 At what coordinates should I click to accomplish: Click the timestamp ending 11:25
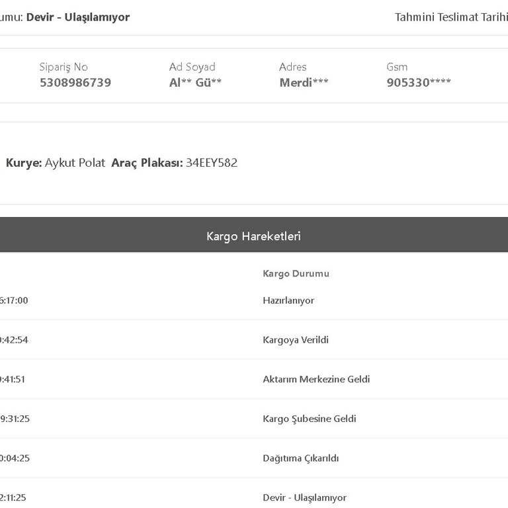click(13, 497)
